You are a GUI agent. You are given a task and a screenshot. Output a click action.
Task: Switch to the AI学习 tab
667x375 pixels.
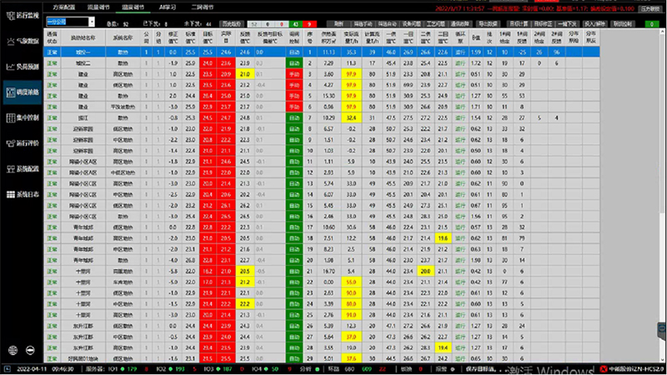point(169,5)
